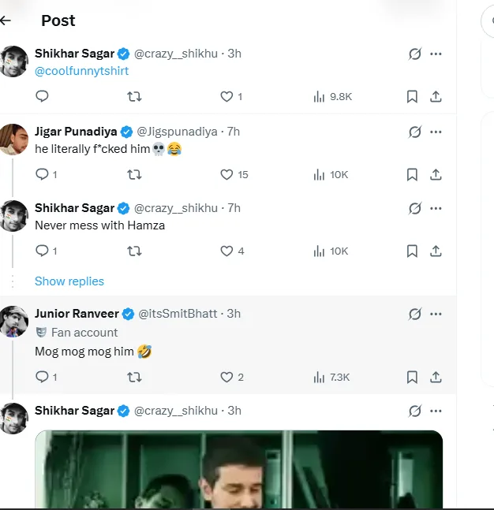The image size is (494, 510).
Task: Share Junior Ranveer's reply
Action: [436, 377]
